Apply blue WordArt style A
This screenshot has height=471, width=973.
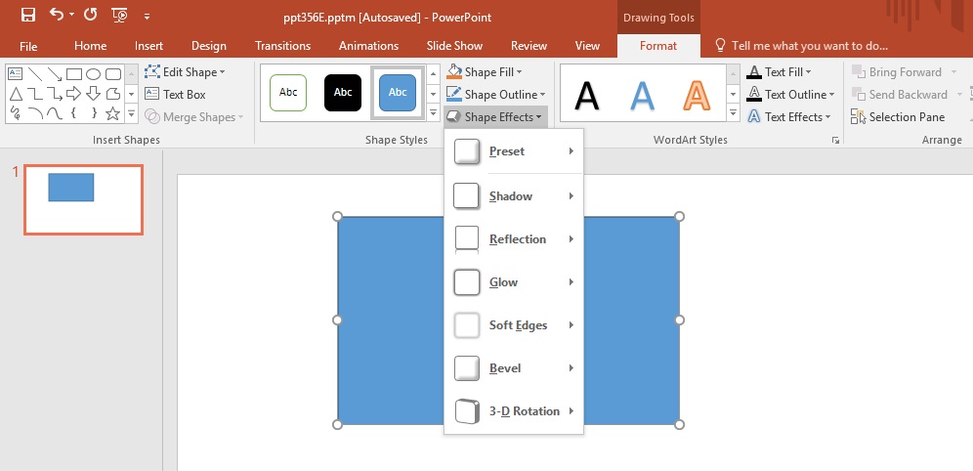tap(642, 95)
